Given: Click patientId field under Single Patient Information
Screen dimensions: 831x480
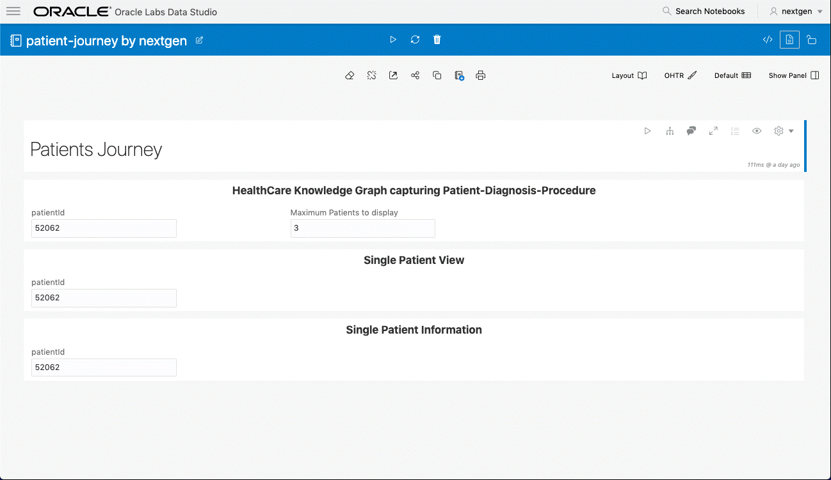Looking at the screenshot, I should [104, 368].
